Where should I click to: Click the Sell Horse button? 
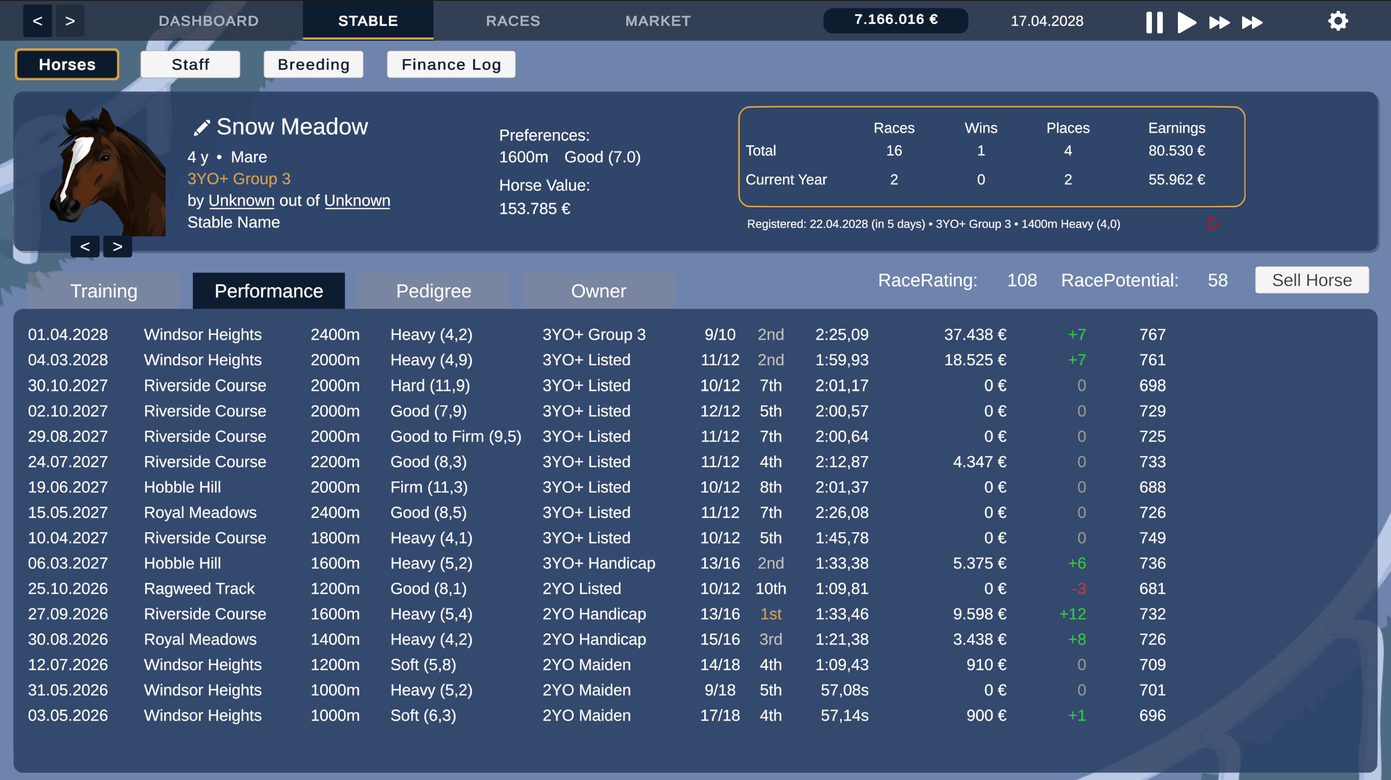click(1312, 280)
